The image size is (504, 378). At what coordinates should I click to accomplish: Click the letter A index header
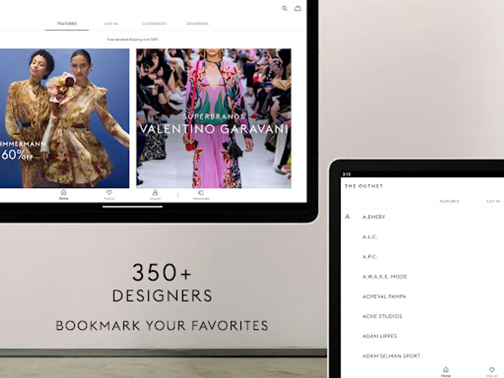347,217
